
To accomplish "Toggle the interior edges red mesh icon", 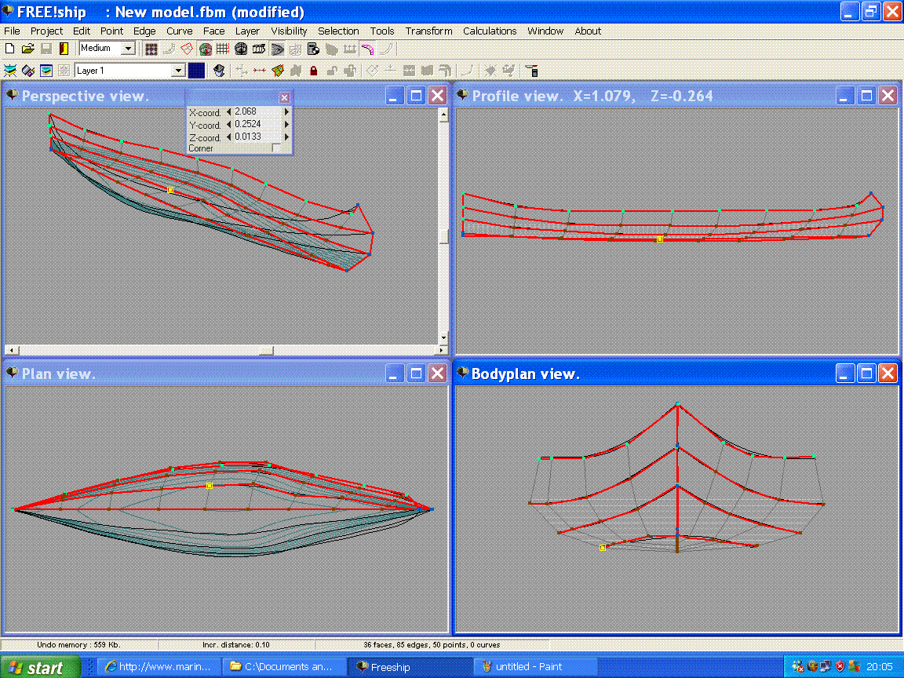I will pyautogui.click(x=187, y=49).
